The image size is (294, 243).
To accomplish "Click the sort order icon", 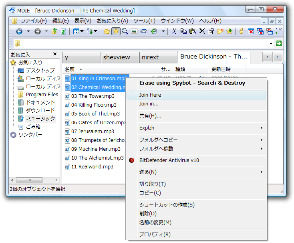I will (x=90, y=31).
